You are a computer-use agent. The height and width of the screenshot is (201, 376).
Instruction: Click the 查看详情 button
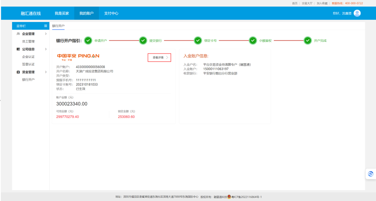point(159,57)
